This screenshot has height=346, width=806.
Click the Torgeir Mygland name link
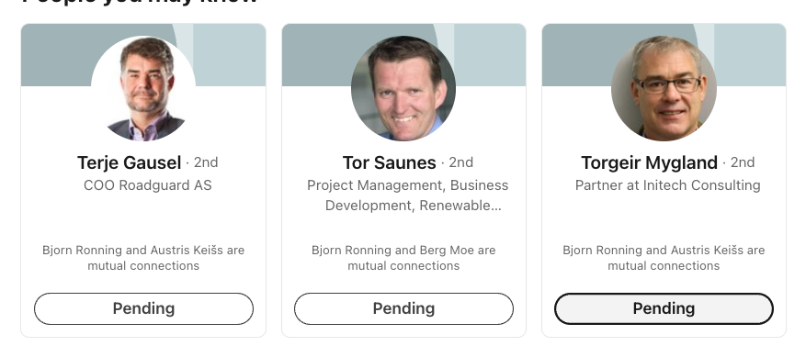click(x=649, y=162)
